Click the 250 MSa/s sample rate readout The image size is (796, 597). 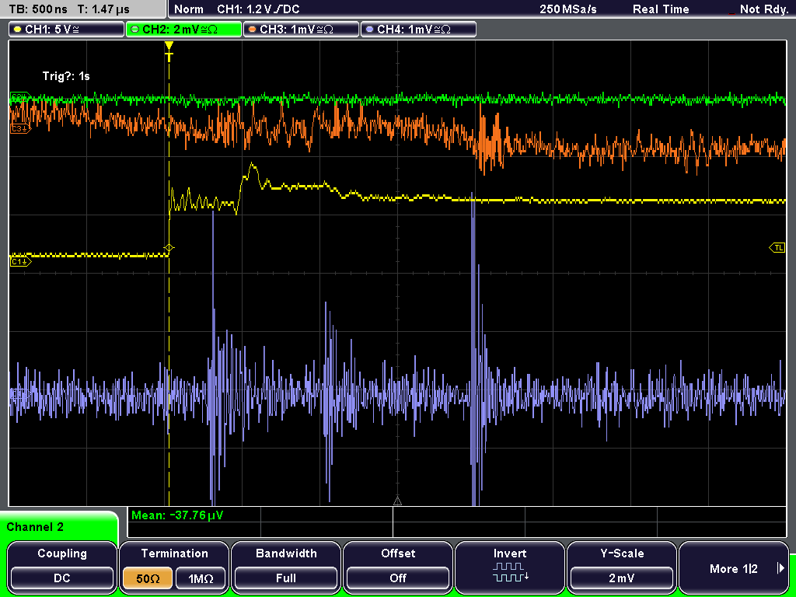[568, 9]
